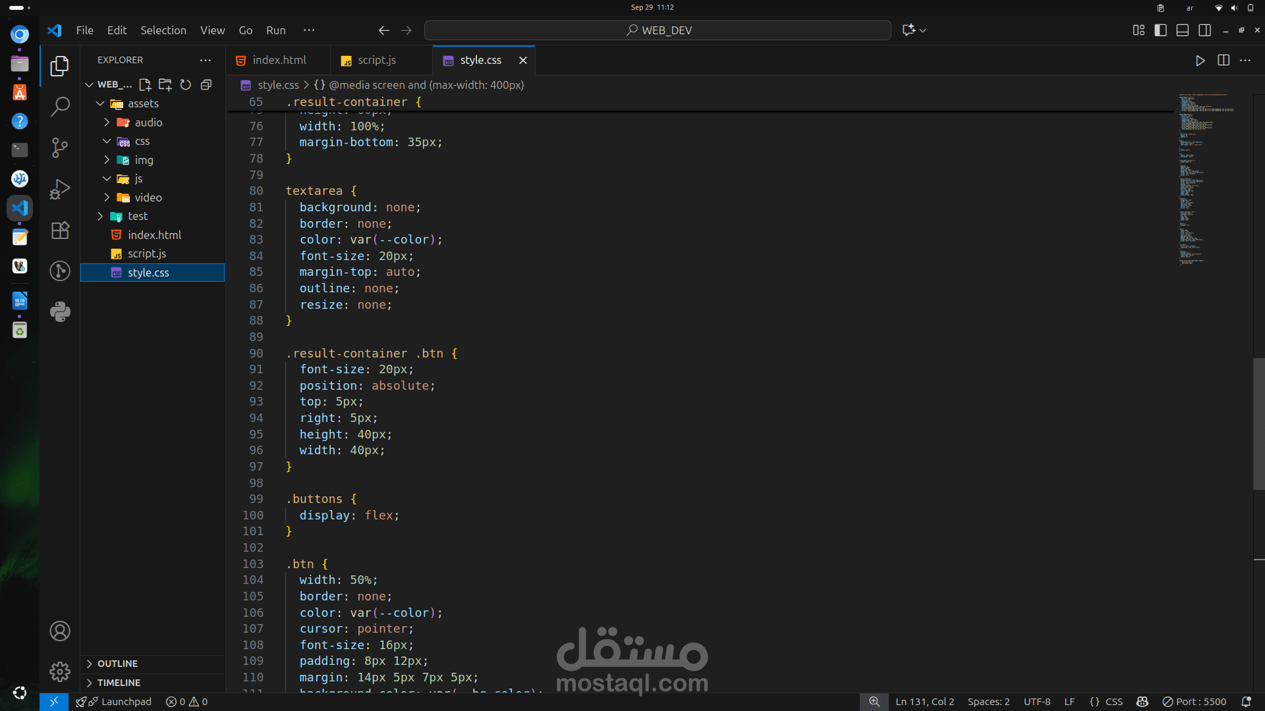
Task: Toggle the secondary side bar
Action: coord(1205,30)
